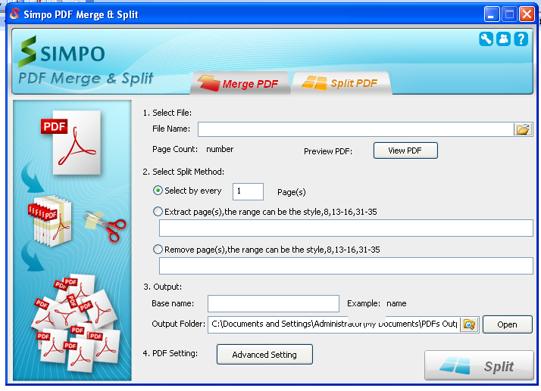
Task: Select 'Select by every' radio option
Action: pos(158,191)
